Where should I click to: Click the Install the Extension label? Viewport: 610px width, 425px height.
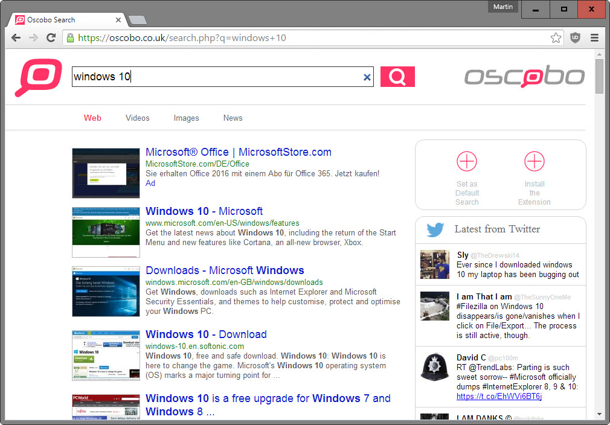[534, 193]
